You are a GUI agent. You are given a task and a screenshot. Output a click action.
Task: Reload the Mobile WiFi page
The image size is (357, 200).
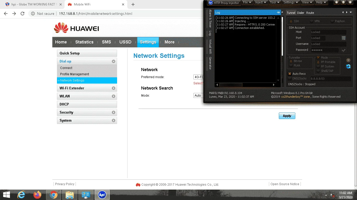[22, 14]
